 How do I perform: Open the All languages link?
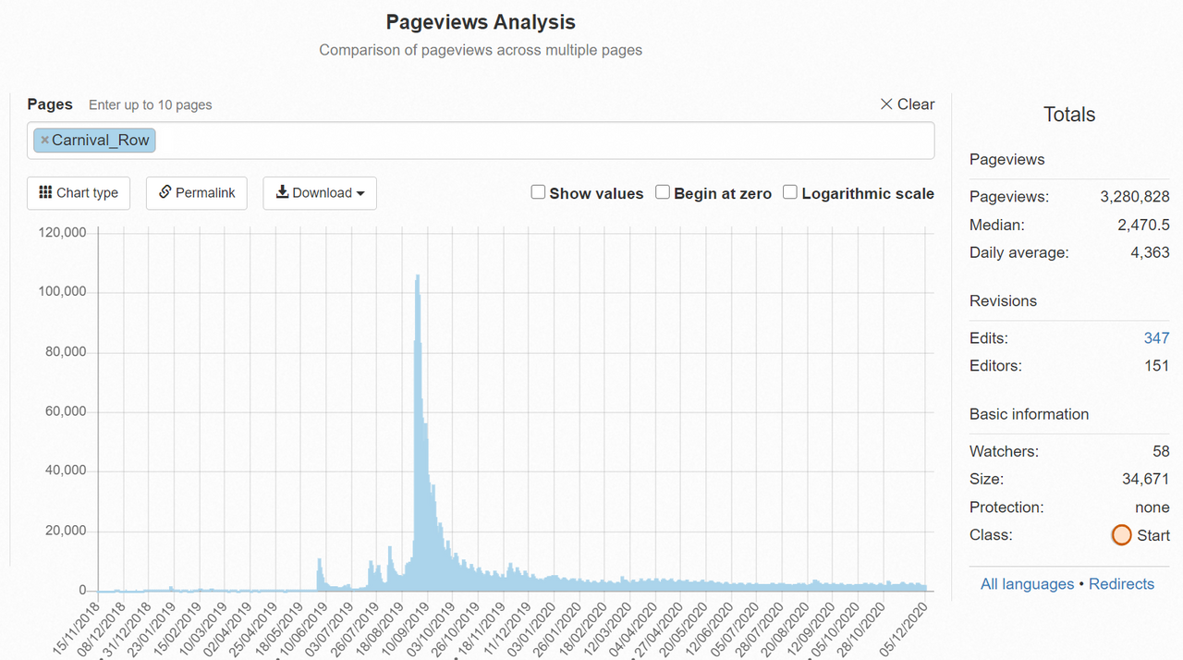click(1027, 584)
